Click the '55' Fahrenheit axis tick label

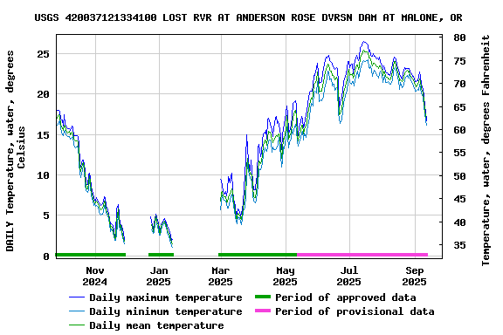[x=459, y=153]
